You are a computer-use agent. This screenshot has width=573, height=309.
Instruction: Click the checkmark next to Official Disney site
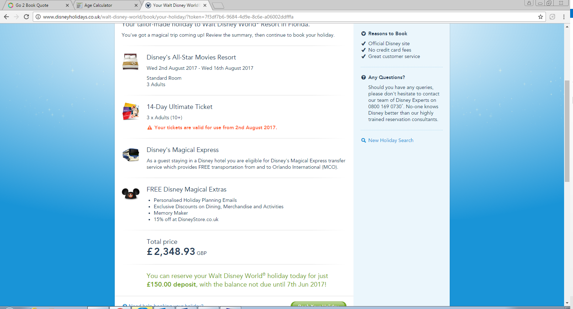pos(363,43)
